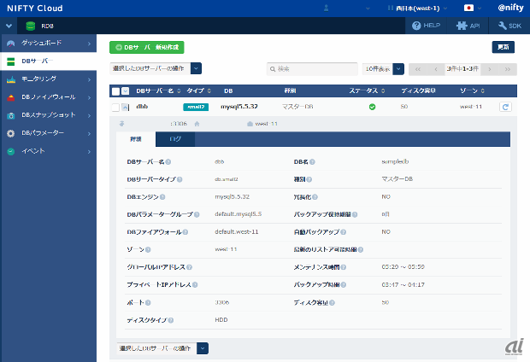The width and height of the screenshot is (530, 362).
Task: Click the refresh icon in the dbb row
Action: tap(505, 107)
